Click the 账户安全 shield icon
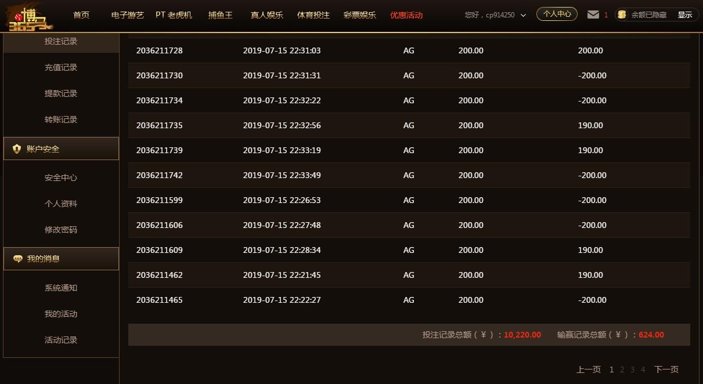The width and height of the screenshot is (703, 384). coord(17,148)
